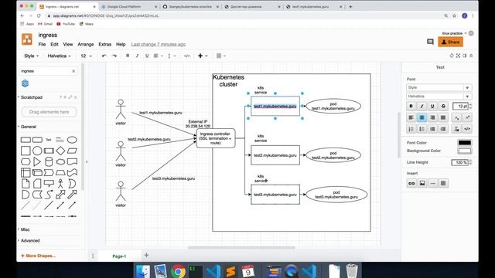Open the Helvetica dropdown in Text panel
The width and height of the screenshot is (495, 278).
point(439,97)
